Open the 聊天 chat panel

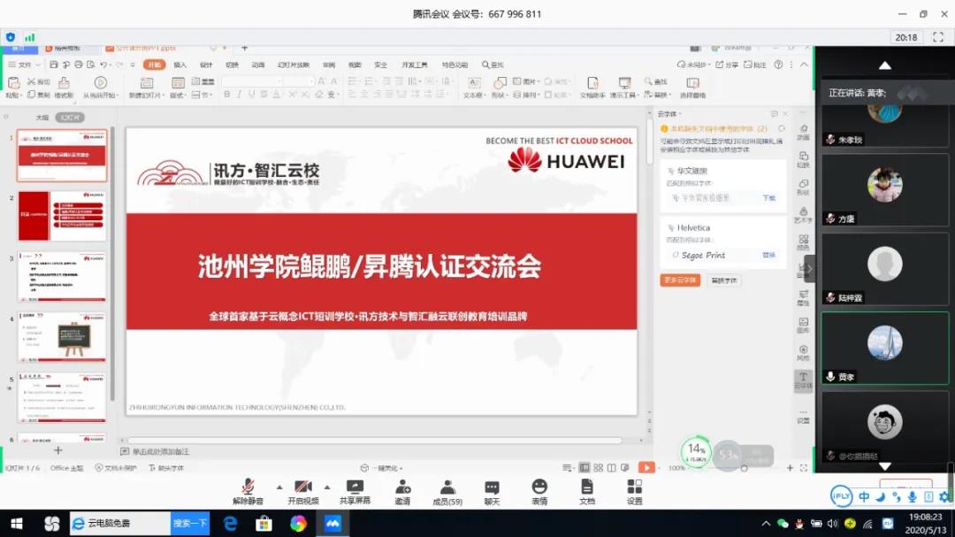click(493, 491)
